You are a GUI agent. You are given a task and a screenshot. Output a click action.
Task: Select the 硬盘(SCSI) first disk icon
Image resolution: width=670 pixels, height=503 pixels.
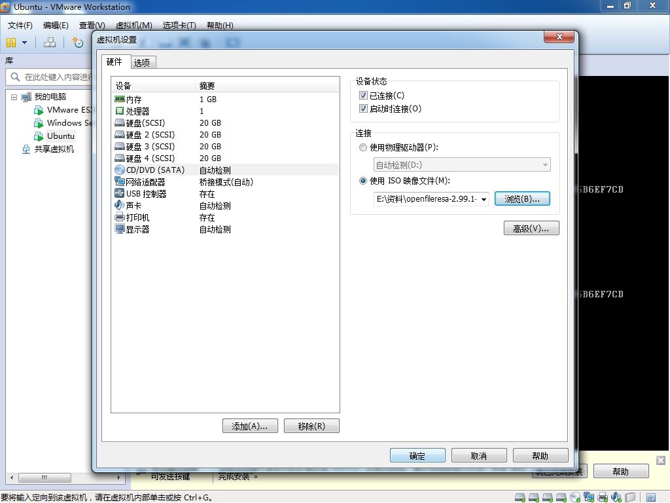click(120, 122)
